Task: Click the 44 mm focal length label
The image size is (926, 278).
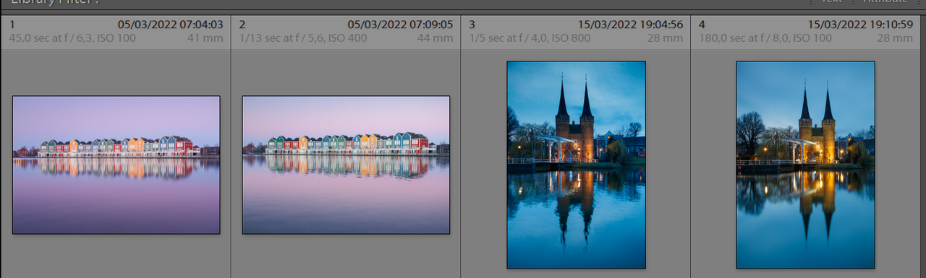Action: point(436,38)
